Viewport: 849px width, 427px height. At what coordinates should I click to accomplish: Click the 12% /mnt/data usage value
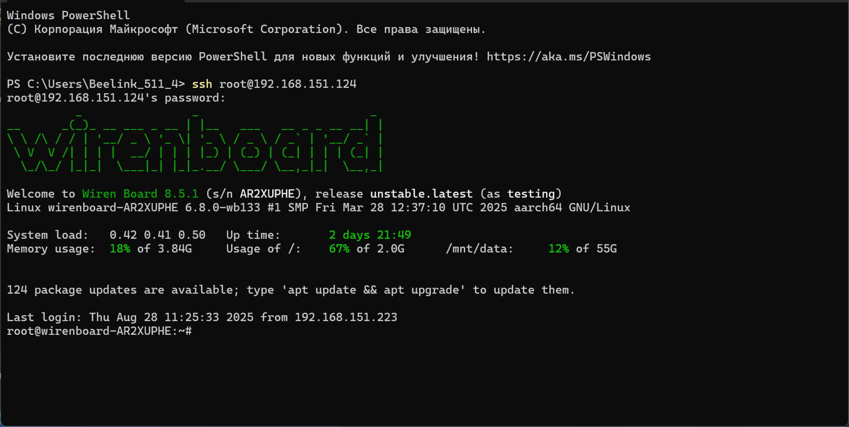558,249
